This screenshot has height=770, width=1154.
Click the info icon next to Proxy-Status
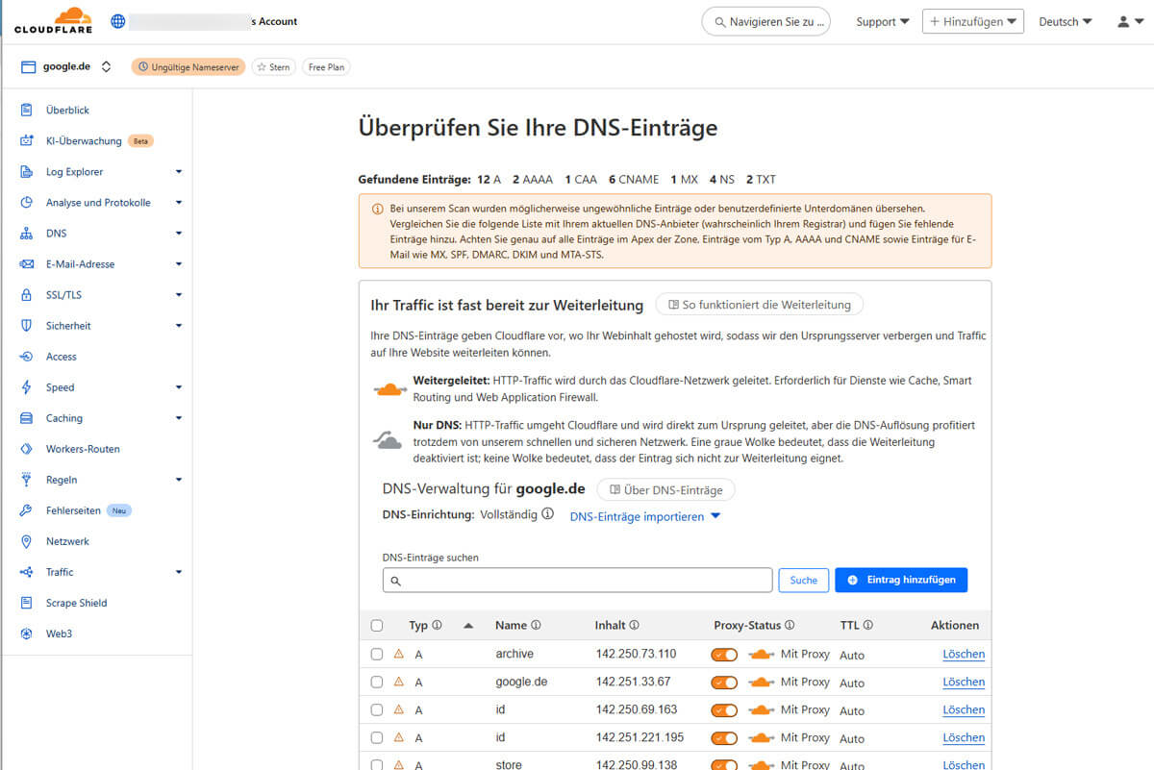click(x=790, y=625)
